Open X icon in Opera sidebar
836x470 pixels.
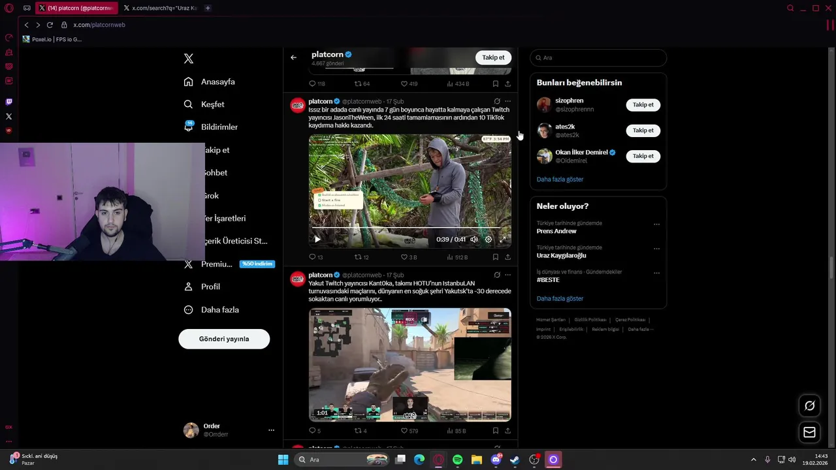pyautogui.click(x=8, y=117)
